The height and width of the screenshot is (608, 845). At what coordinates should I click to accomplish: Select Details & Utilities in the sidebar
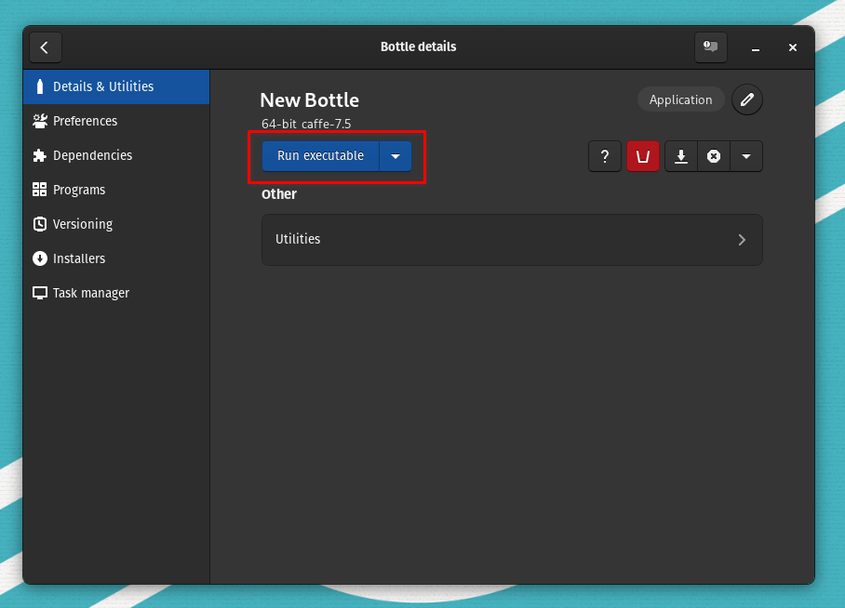pos(102,86)
